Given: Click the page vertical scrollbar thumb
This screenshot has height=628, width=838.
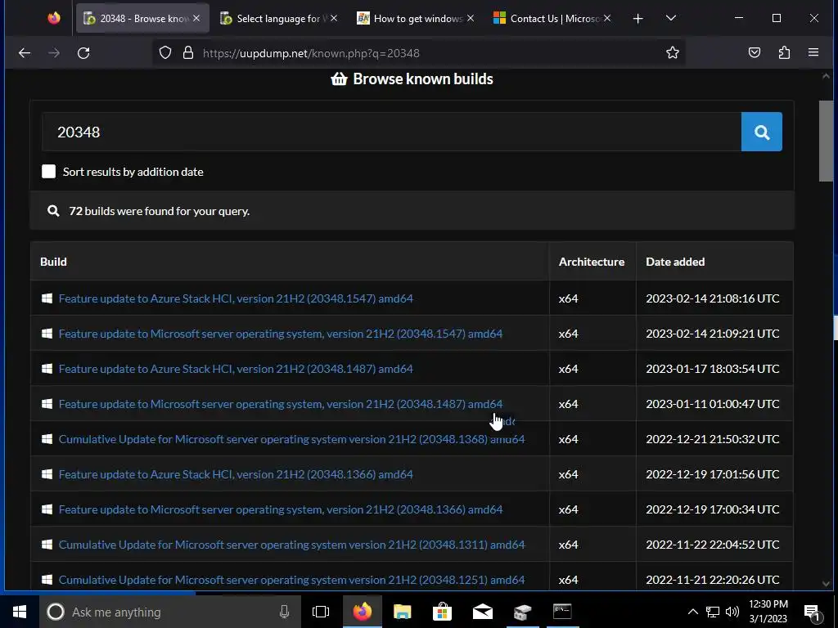Looking at the screenshot, I should click(826, 141).
